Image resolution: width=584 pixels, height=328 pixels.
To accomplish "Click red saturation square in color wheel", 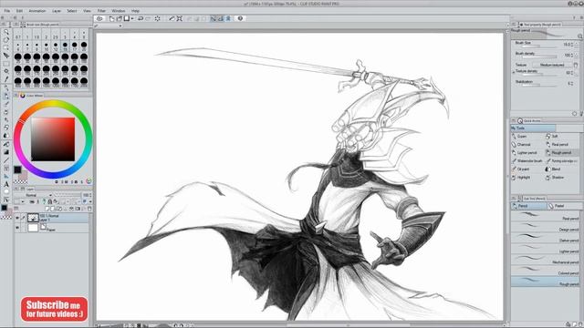I will [53, 139].
